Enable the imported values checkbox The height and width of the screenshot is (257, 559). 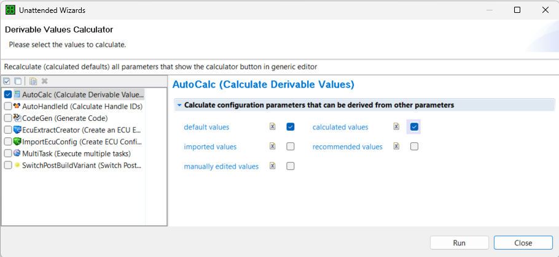291,147
